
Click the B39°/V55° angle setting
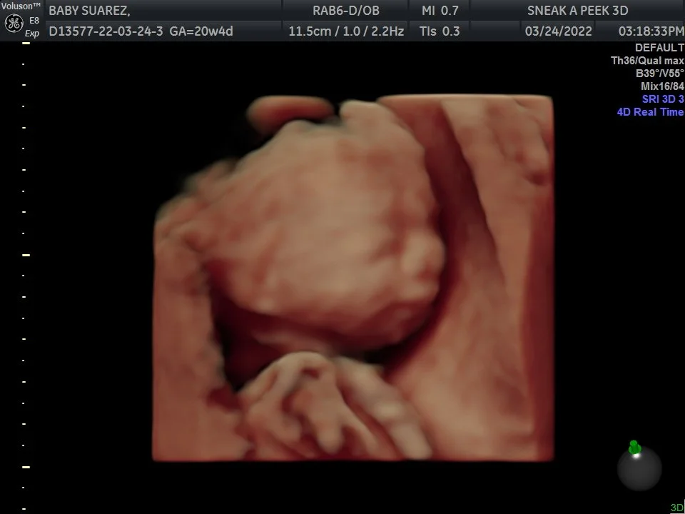tap(659, 74)
